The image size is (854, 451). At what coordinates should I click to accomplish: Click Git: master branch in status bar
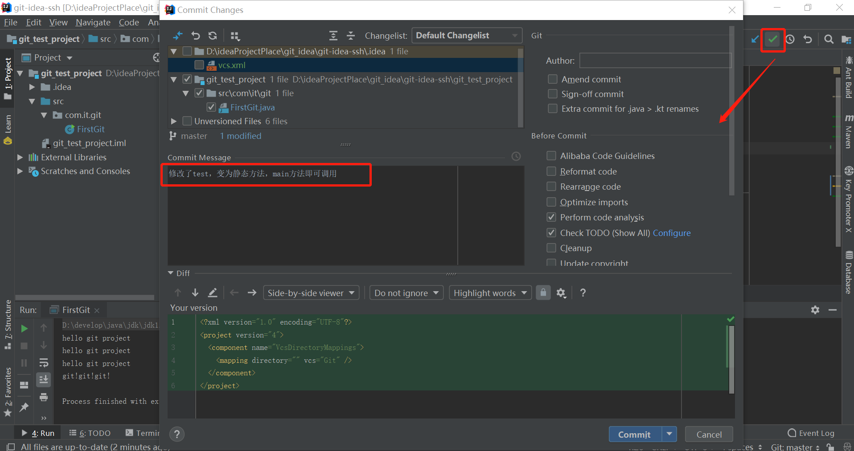(x=796, y=447)
